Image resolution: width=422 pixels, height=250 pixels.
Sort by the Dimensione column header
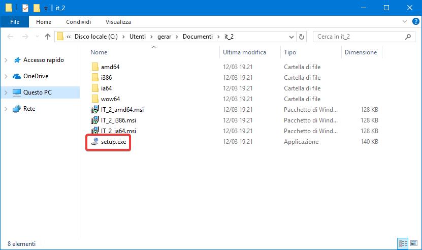(362, 52)
